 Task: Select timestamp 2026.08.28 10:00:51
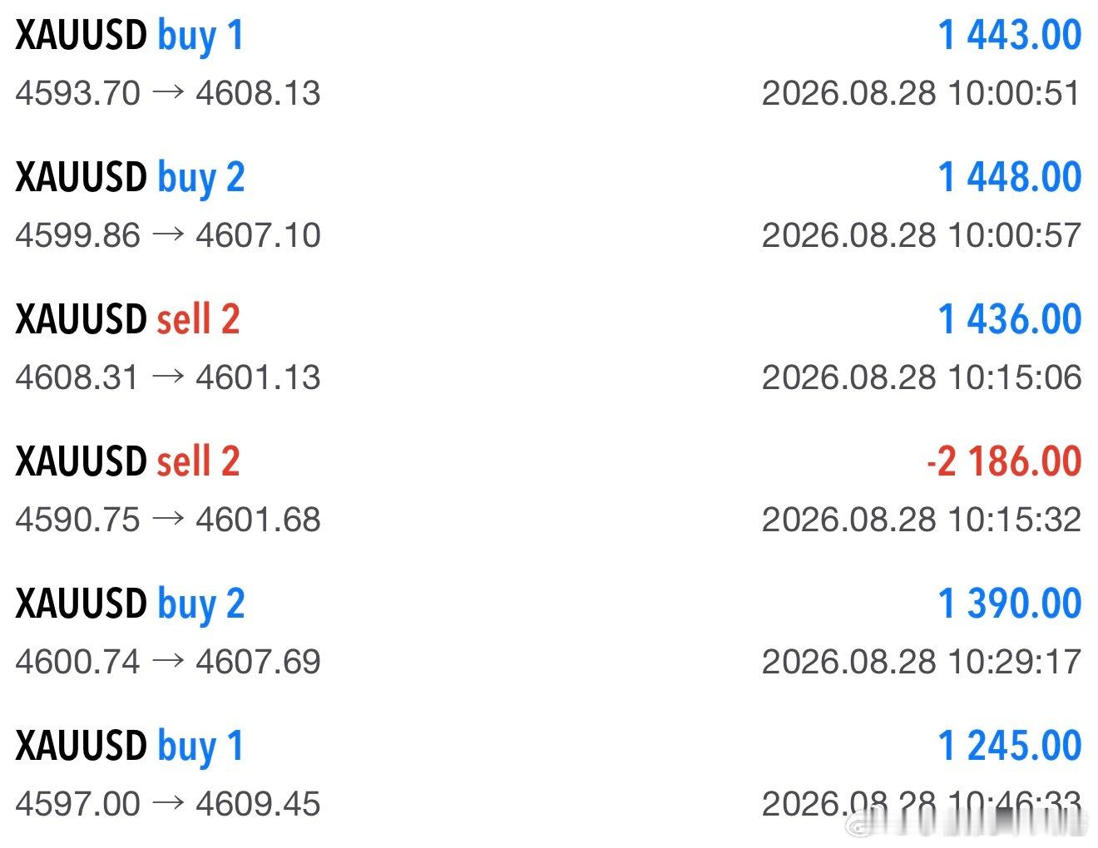click(922, 93)
